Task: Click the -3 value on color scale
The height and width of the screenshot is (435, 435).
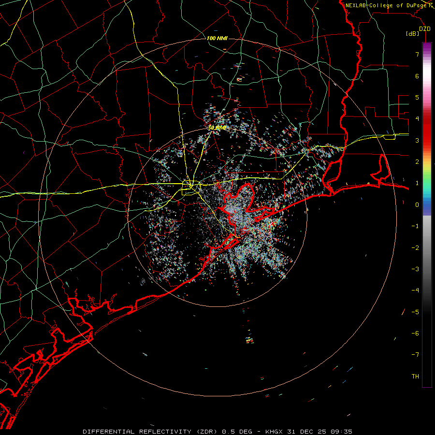Action: pyautogui.click(x=415, y=269)
